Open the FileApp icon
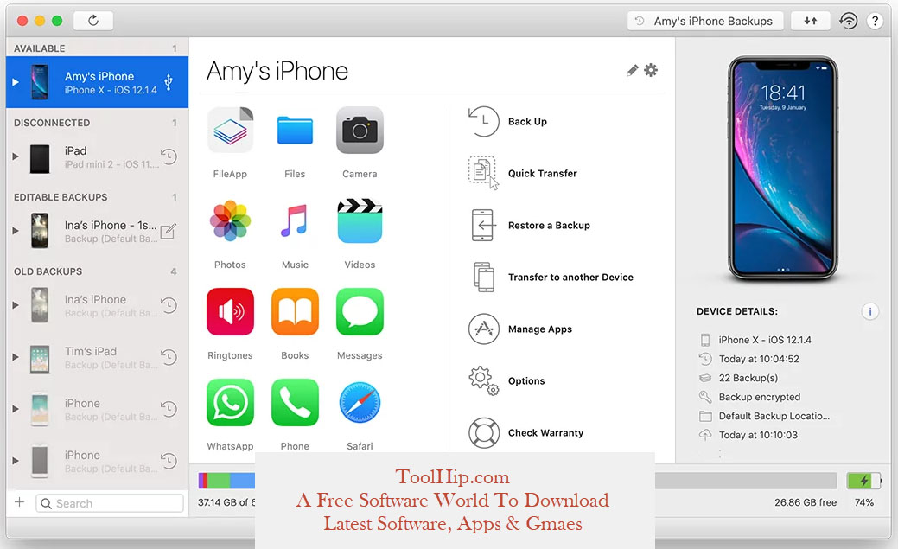Image resolution: width=898 pixels, height=549 pixels. [x=230, y=130]
